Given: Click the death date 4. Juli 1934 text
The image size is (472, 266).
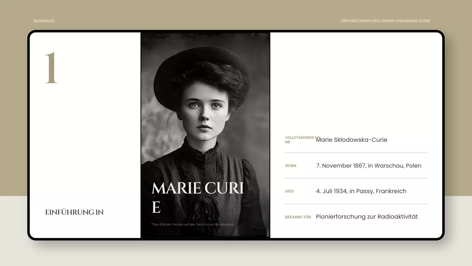Looking at the screenshot, I should [x=361, y=191].
